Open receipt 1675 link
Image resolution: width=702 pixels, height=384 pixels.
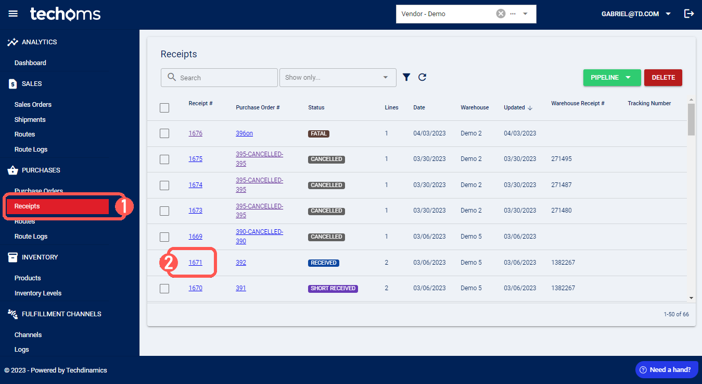pos(195,159)
